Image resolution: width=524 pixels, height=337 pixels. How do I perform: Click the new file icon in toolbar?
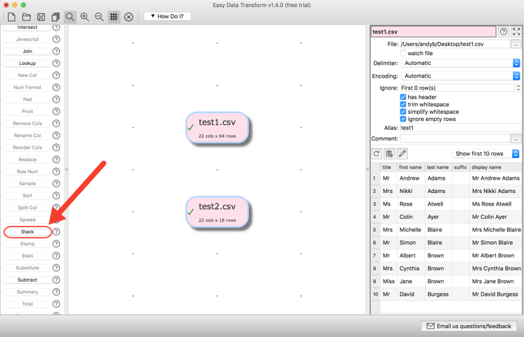pyautogui.click(x=12, y=17)
